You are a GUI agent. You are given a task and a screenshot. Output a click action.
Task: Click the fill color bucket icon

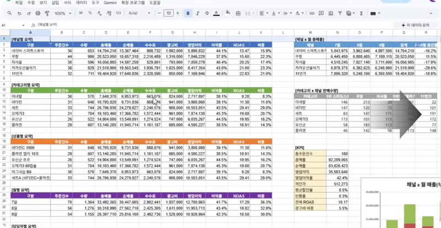tap(228, 13)
